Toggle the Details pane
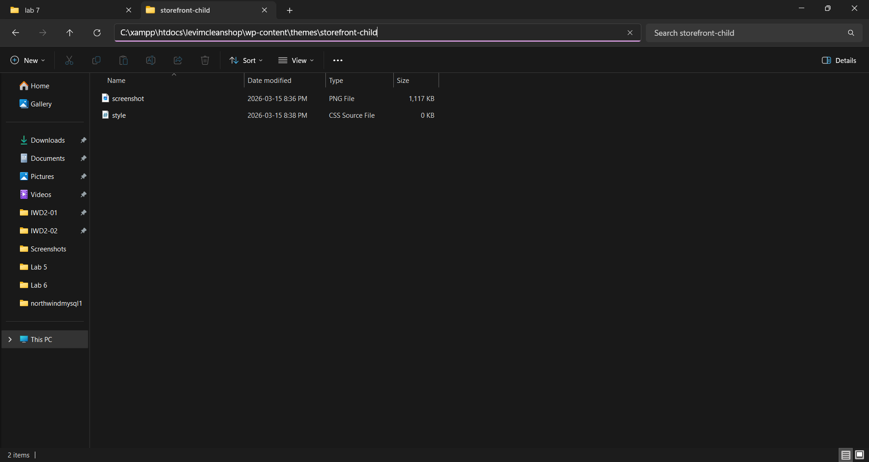 click(x=839, y=60)
